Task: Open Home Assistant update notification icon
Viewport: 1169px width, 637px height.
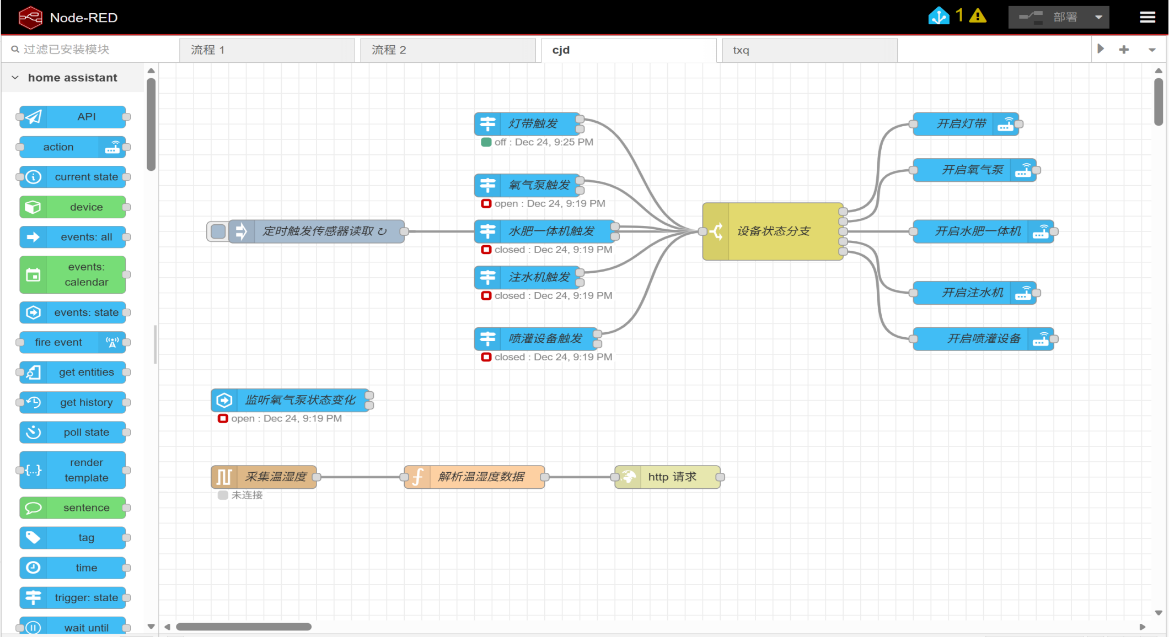Action: (x=939, y=17)
